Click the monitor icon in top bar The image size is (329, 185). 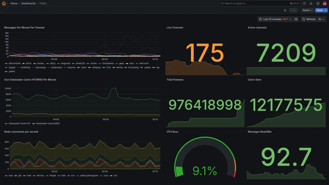[x=318, y=3]
